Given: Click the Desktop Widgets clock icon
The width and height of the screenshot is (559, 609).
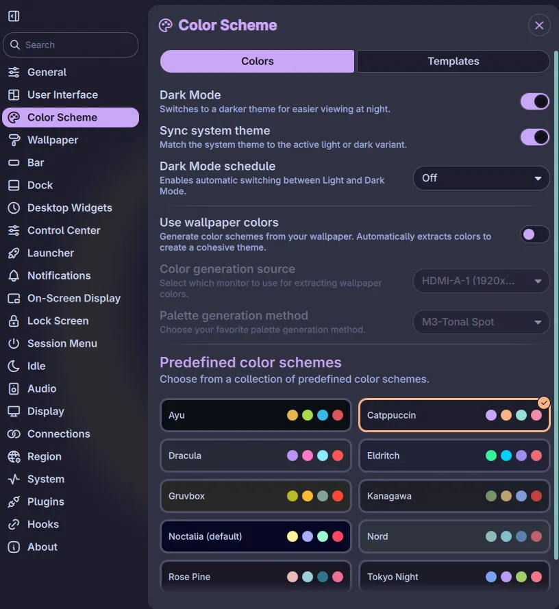Looking at the screenshot, I should (14, 208).
